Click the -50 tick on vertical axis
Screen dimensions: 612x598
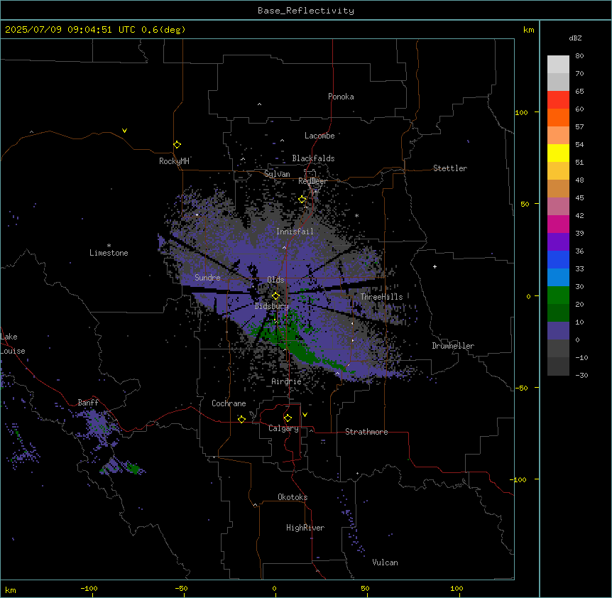(x=521, y=388)
